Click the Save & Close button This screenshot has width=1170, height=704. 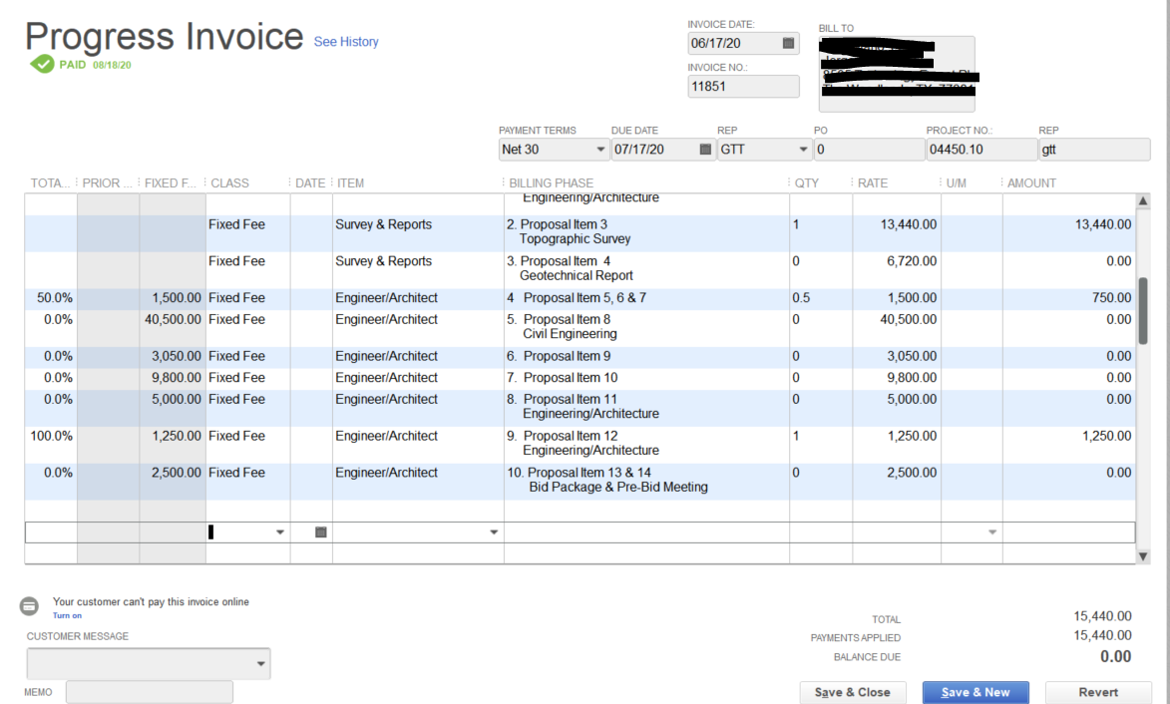(852, 692)
